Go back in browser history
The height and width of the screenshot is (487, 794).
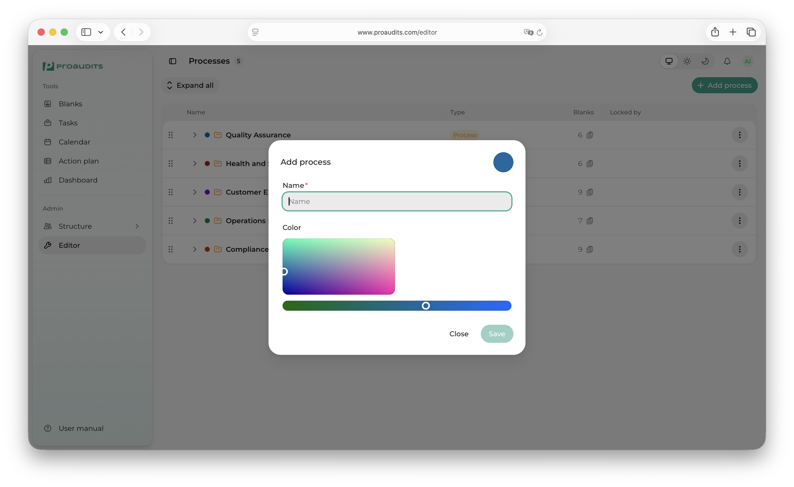pos(123,32)
